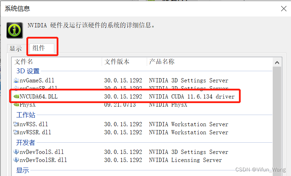
Task: Close the 系统信息 dialog
Action: tap(284, 8)
